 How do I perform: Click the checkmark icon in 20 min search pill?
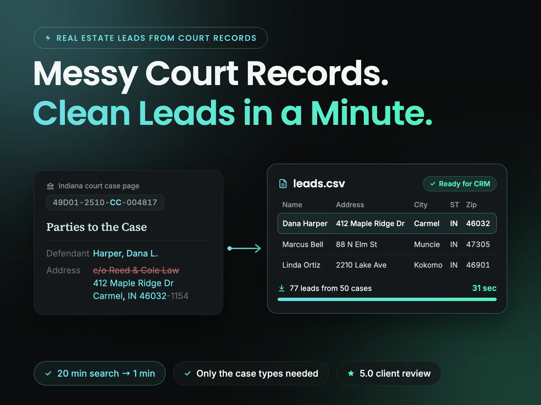click(48, 374)
